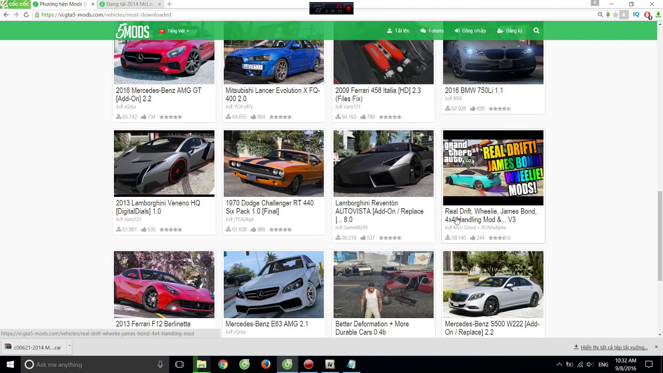Screen dimensions: 663x373
Task: Click gray Lamborghini Veneno thumbnail
Action: coord(164,163)
